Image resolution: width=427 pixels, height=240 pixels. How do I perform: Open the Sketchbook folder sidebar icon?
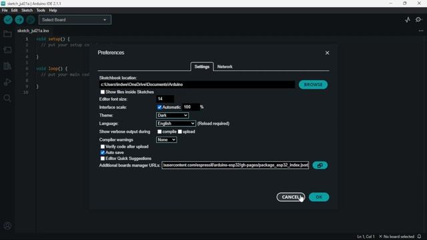pos(7,34)
